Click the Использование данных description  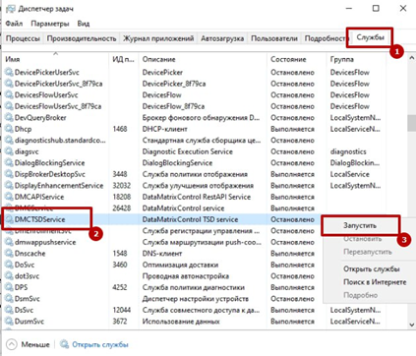[x=181, y=322]
